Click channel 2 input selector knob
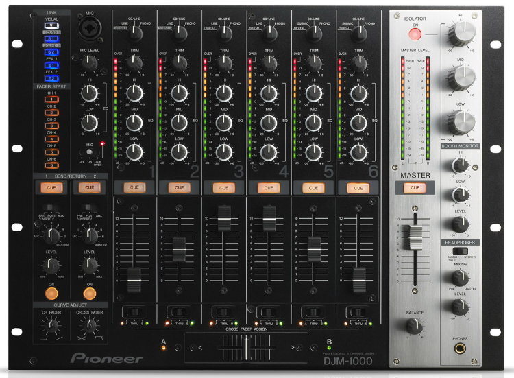 (180, 34)
